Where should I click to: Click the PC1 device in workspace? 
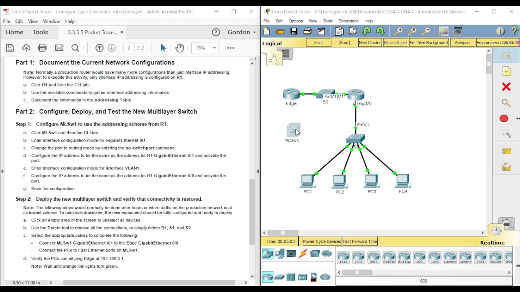click(x=308, y=182)
